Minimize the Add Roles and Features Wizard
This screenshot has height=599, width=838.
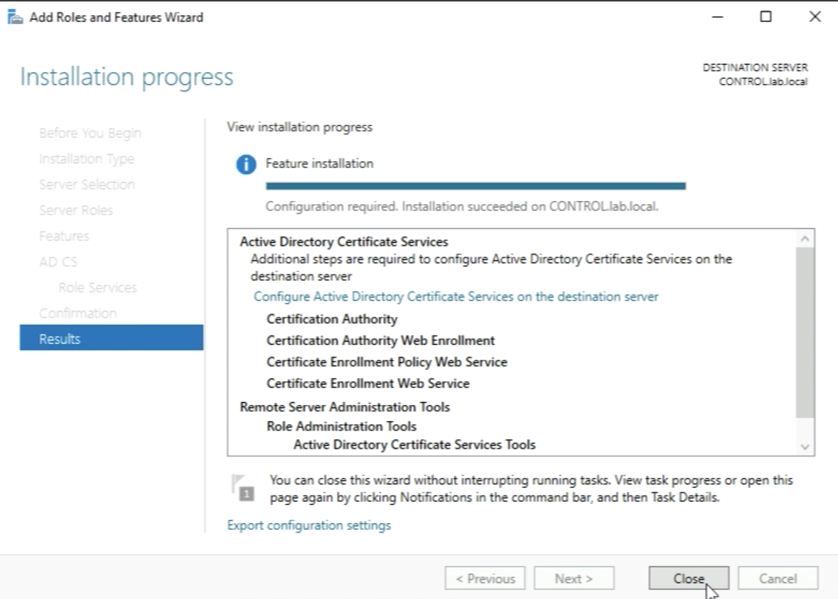coord(717,17)
